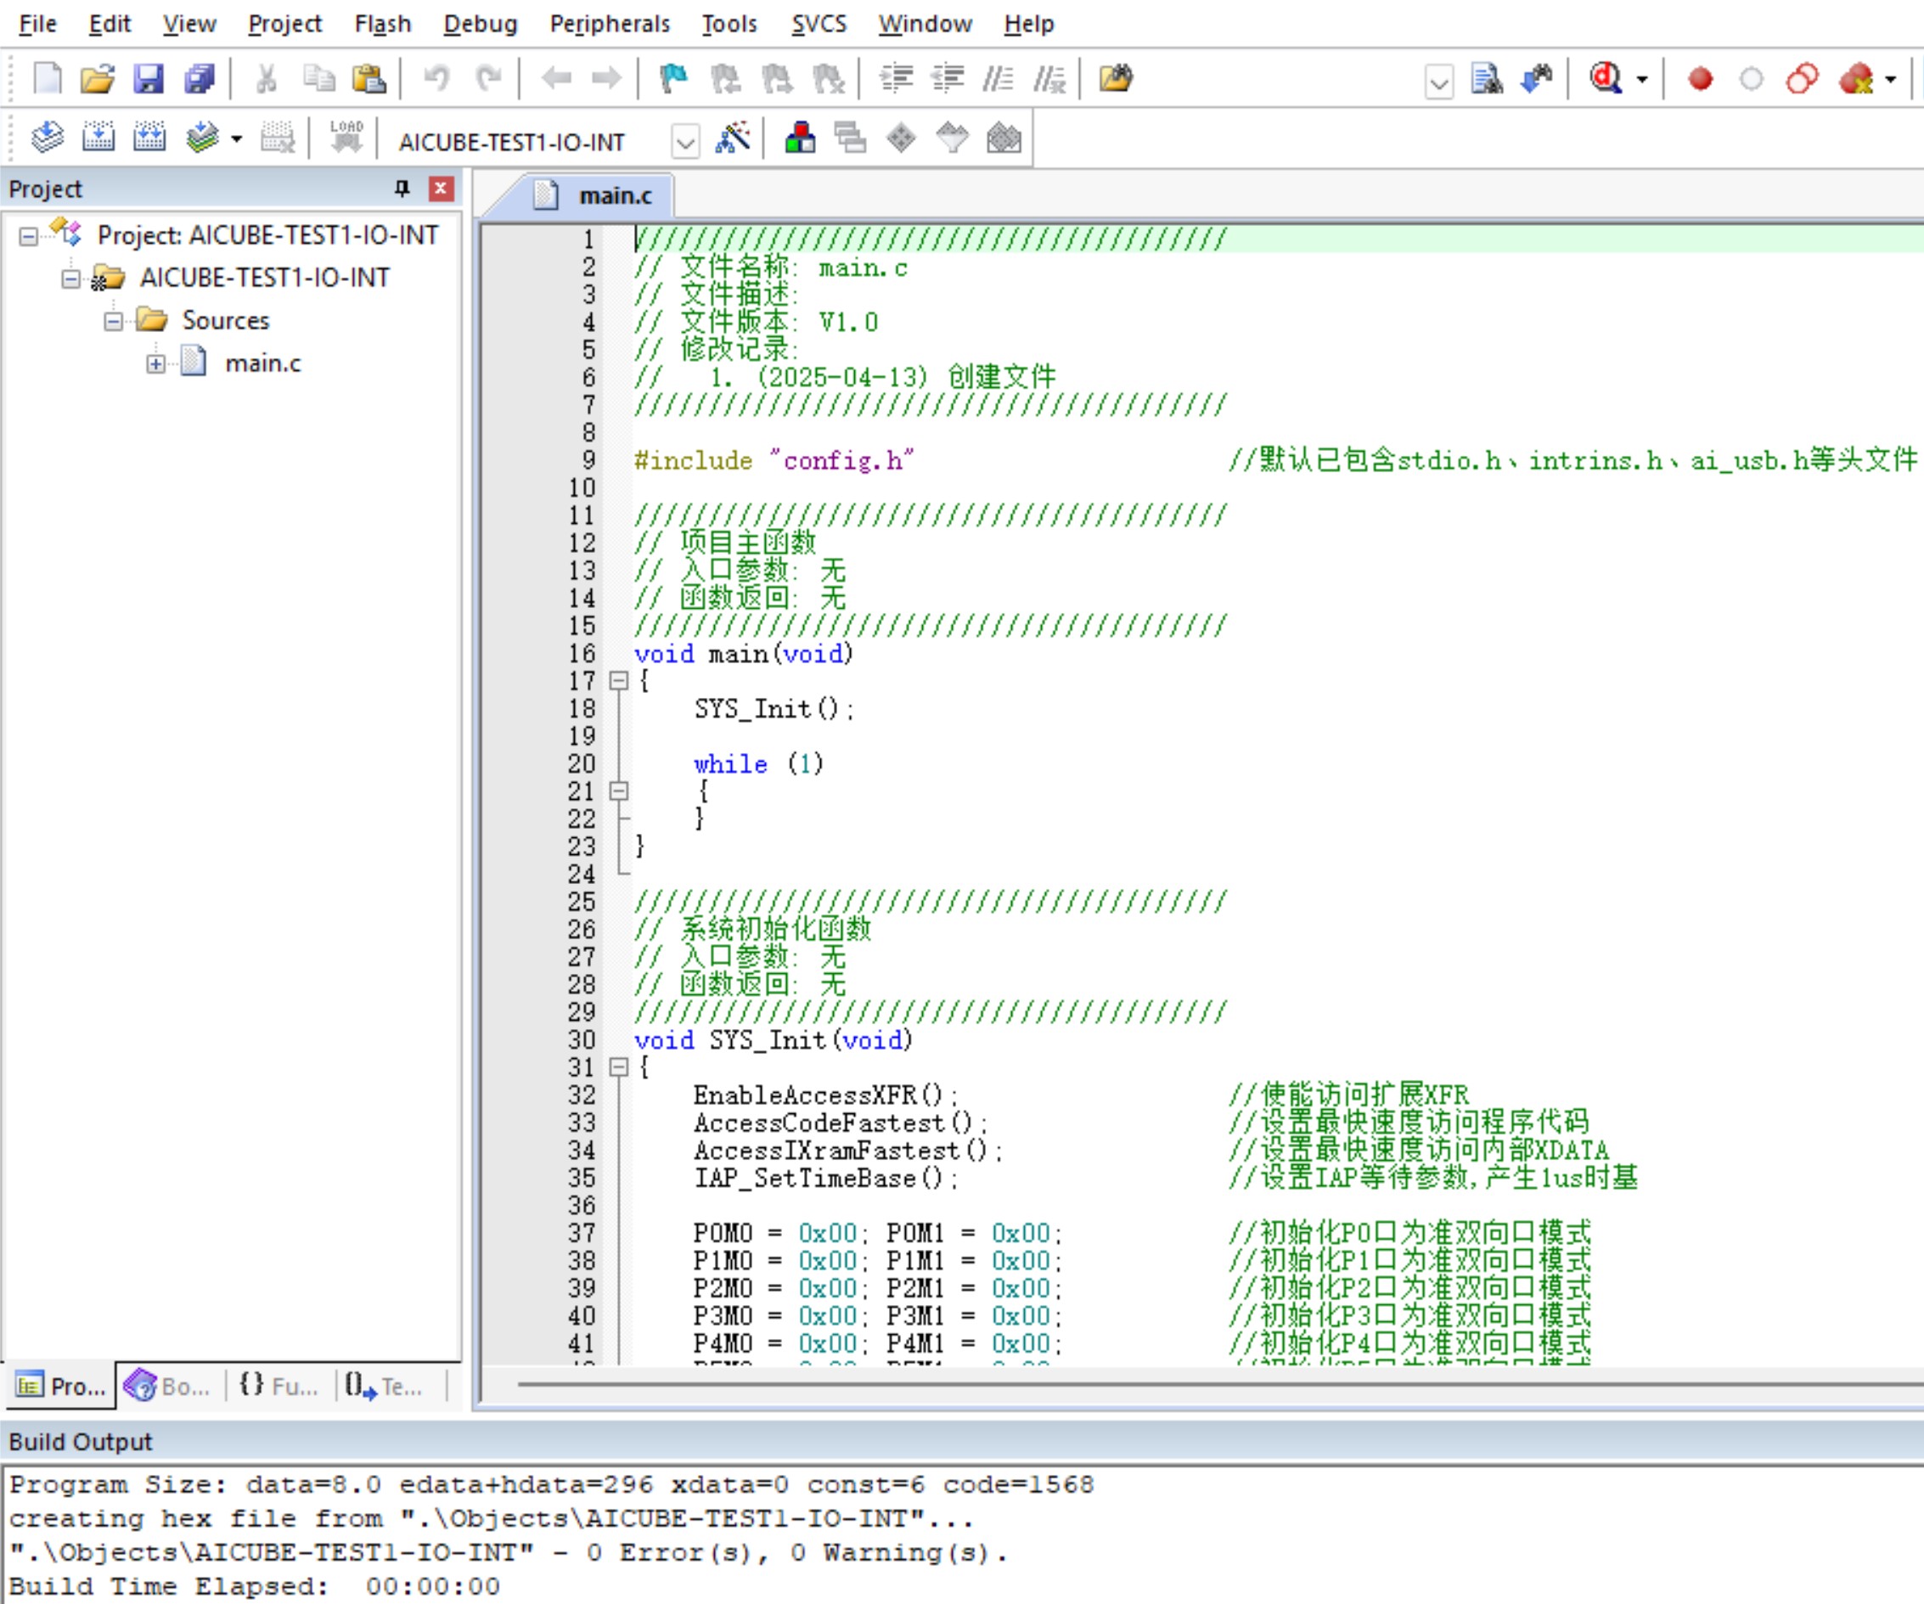
Task: Click the Translate file icon
Action: tap(47, 138)
